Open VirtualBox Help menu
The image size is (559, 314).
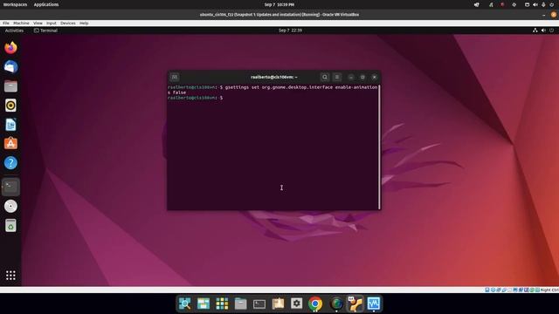pyautogui.click(x=84, y=23)
